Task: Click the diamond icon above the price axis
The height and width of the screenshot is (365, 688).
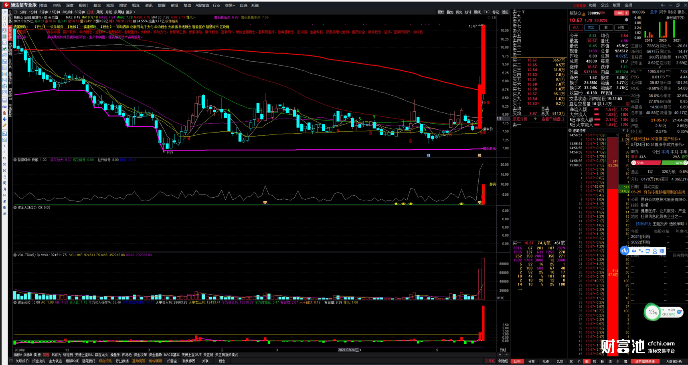Action: click(x=489, y=18)
